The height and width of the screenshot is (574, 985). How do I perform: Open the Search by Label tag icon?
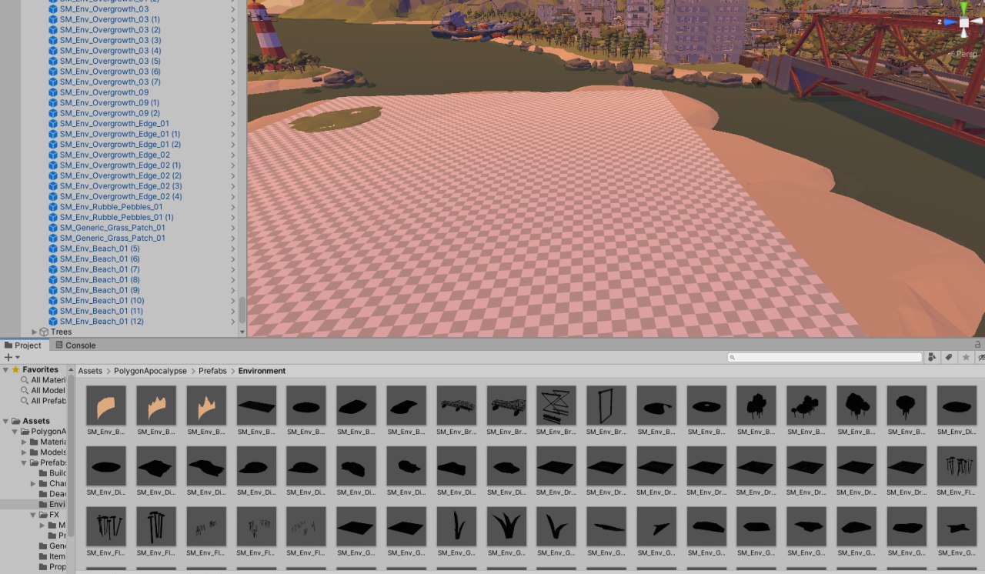[x=949, y=358]
